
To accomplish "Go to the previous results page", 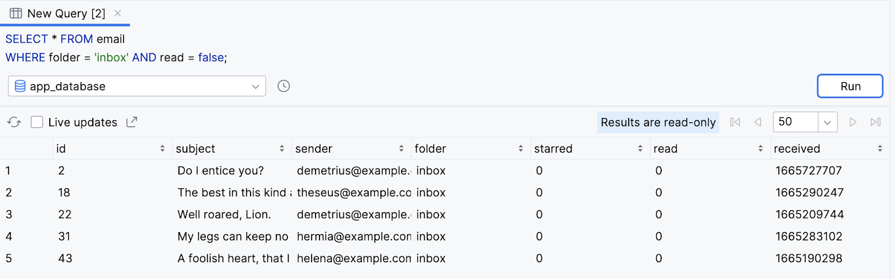I will (758, 122).
